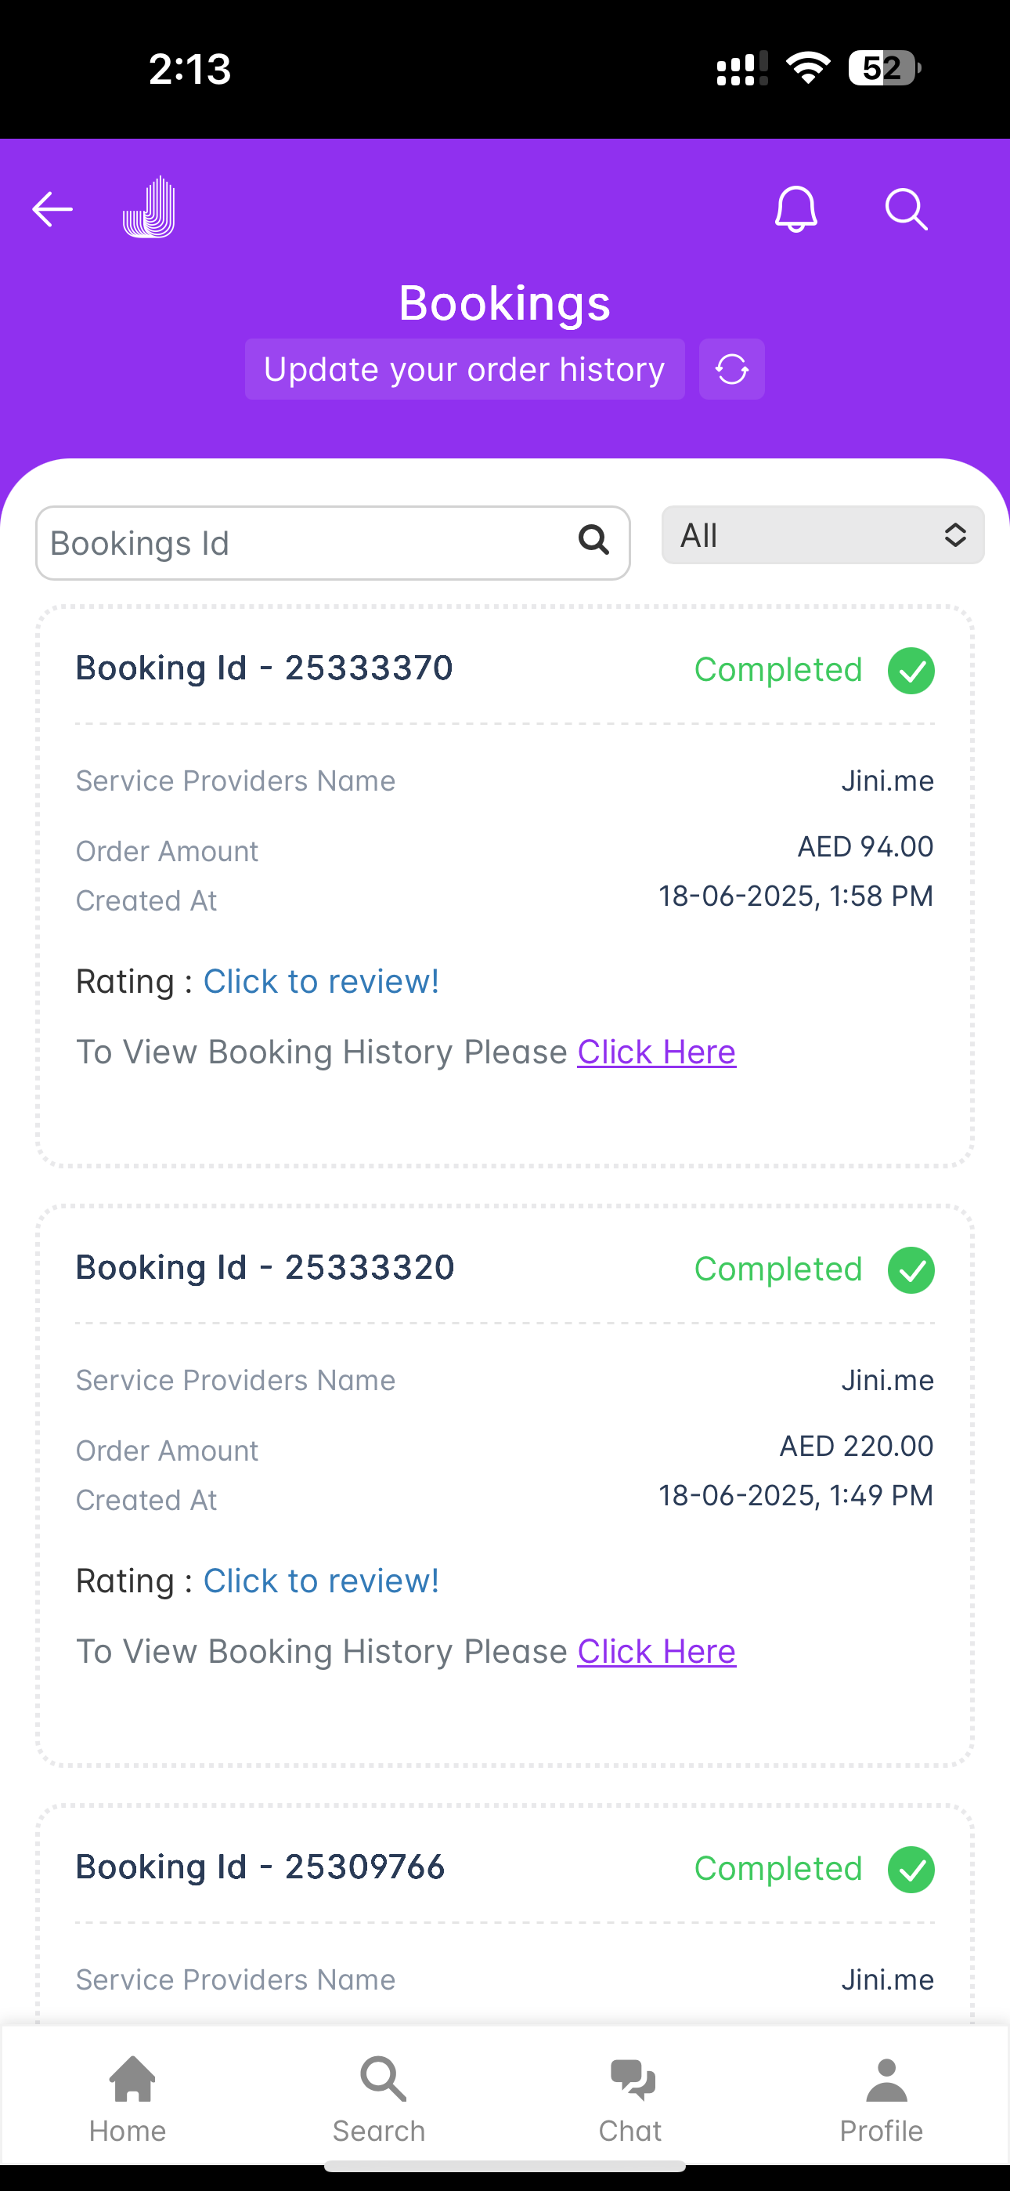
Task: Open the Profile tab
Action: point(882,2100)
